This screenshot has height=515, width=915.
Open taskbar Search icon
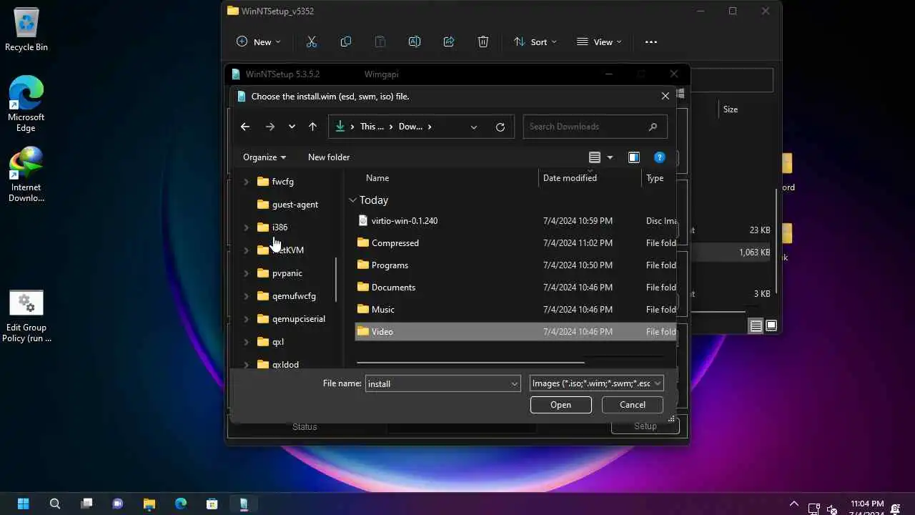click(55, 504)
